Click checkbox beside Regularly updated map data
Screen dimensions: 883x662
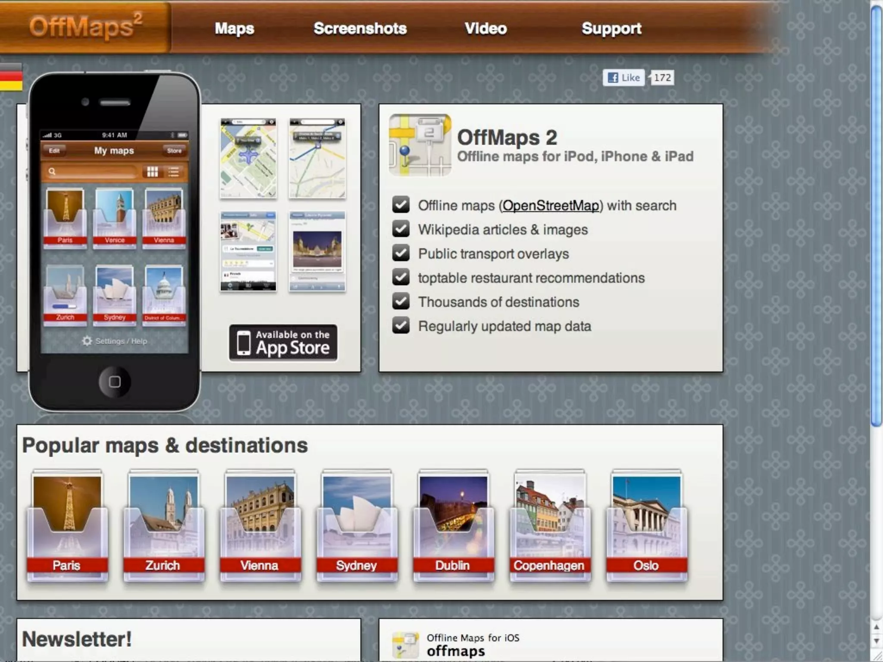coord(401,325)
